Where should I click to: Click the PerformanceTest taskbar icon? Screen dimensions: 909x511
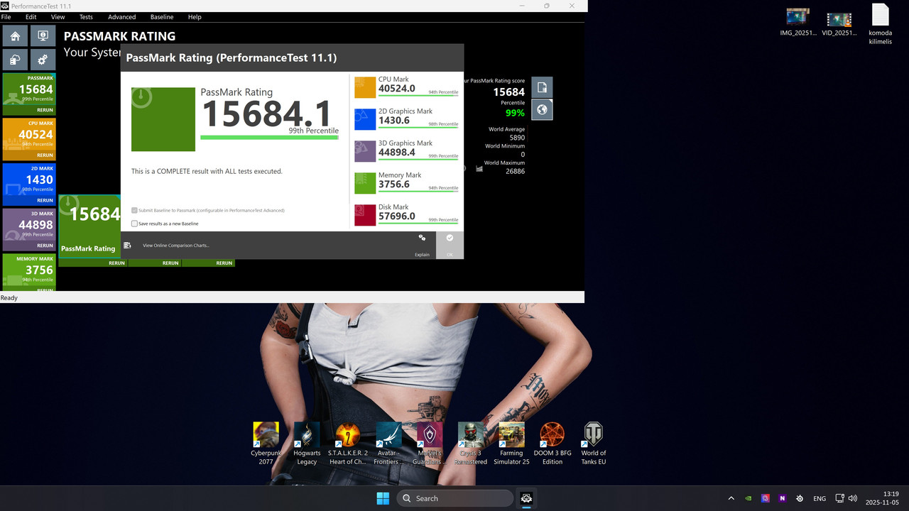526,498
